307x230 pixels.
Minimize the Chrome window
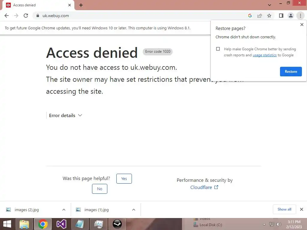point(281,3)
